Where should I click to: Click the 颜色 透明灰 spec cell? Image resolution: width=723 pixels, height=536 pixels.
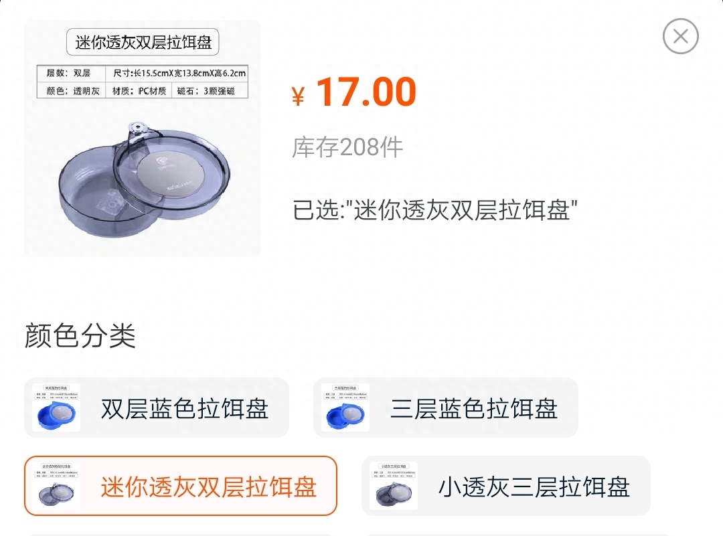72,91
